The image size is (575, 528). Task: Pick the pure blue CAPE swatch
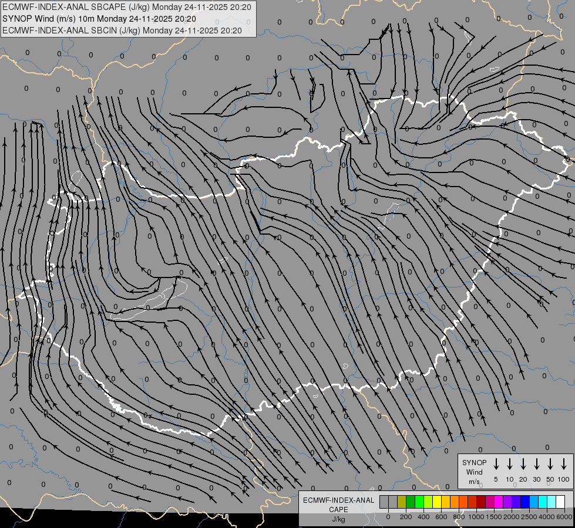tap(525, 502)
